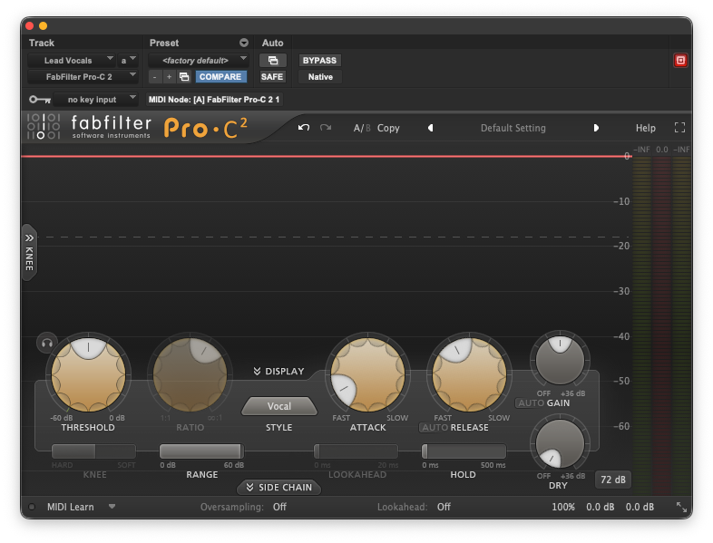Enable automation SAFE mode

coord(272,77)
